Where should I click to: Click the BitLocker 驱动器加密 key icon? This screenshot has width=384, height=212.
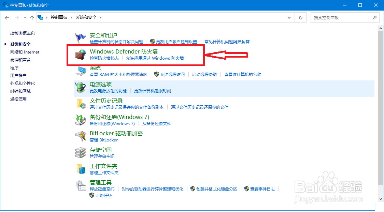pyautogui.click(x=80, y=136)
